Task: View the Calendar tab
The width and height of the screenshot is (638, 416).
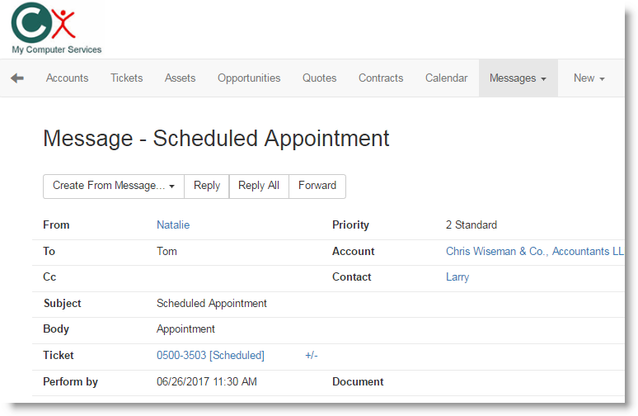Action: (x=446, y=78)
